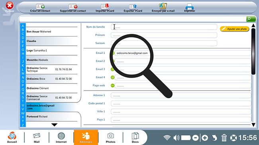The height and width of the screenshot is (145, 259).
Task: Select contact Ordissimo Service Technique
Action: pos(52,70)
